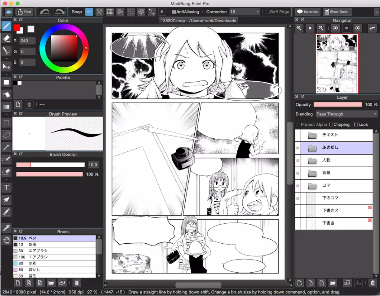The height and width of the screenshot is (296, 380).
Task: Select the テキスト layer folder
Action: pos(334,135)
